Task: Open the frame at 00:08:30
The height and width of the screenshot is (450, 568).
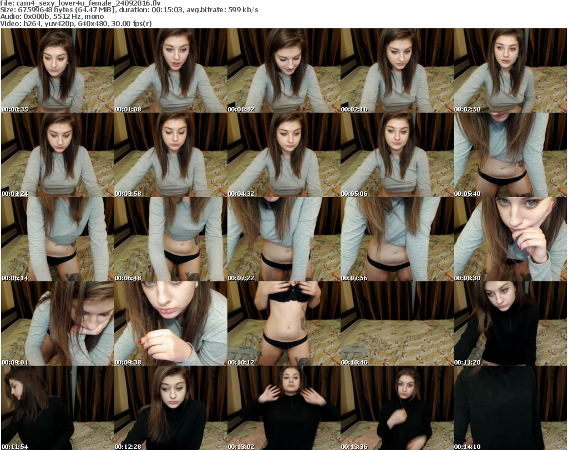Action: coord(510,240)
